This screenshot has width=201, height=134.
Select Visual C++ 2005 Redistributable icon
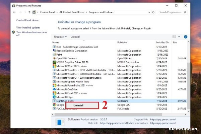(x=54, y=78)
